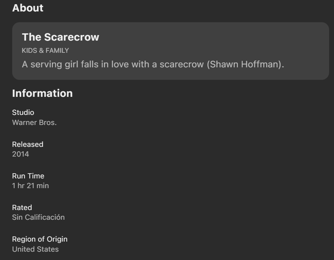Click the serving girl description text

153,64
